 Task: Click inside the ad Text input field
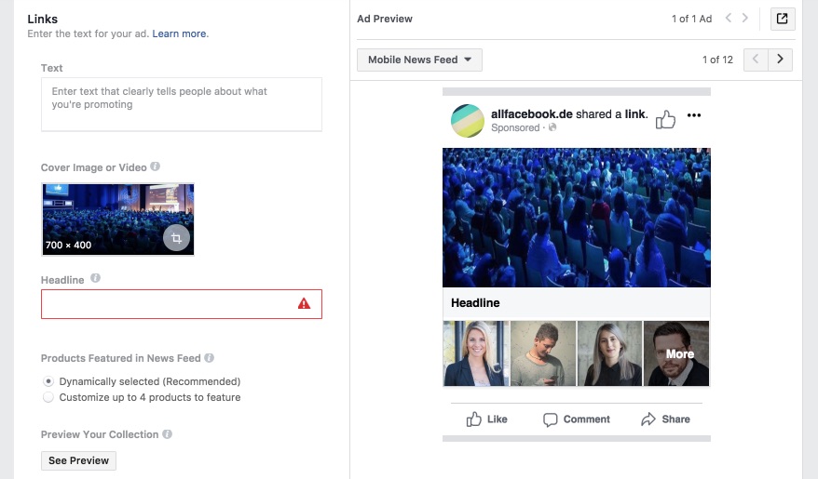coord(182,104)
